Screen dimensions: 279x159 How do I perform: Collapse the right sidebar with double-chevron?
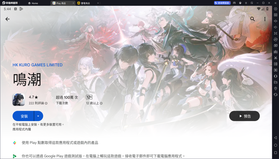pos(276,3)
